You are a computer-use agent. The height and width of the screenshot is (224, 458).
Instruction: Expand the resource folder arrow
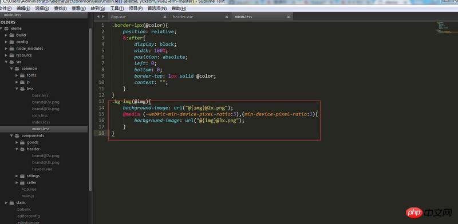[x=6, y=55]
